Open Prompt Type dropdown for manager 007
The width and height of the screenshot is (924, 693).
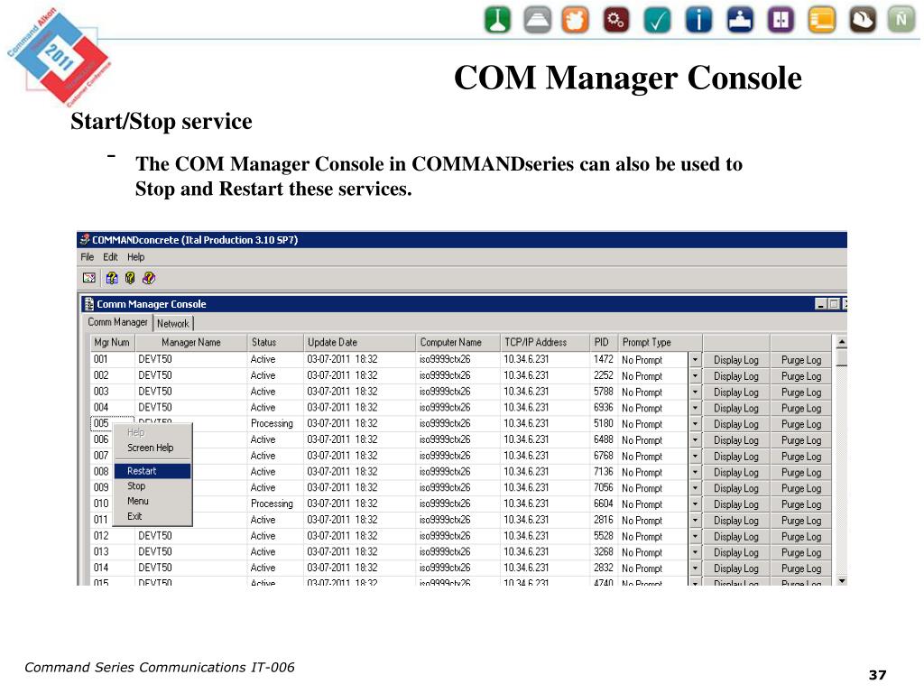pyautogui.click(x=695, y=456)
